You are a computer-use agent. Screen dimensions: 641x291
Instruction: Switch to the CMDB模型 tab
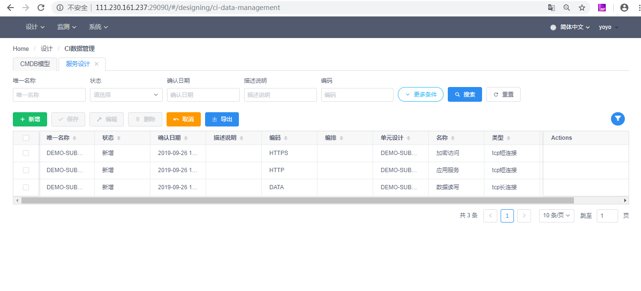pyautogui.click(x=35, y=64)
